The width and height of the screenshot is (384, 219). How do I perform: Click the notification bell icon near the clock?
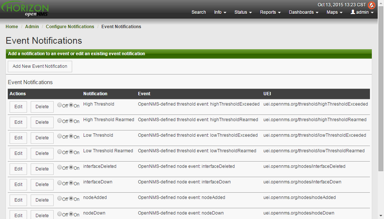371,5
